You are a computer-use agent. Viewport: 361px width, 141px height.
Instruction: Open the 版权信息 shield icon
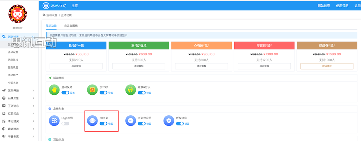click(x=169, y=121)
